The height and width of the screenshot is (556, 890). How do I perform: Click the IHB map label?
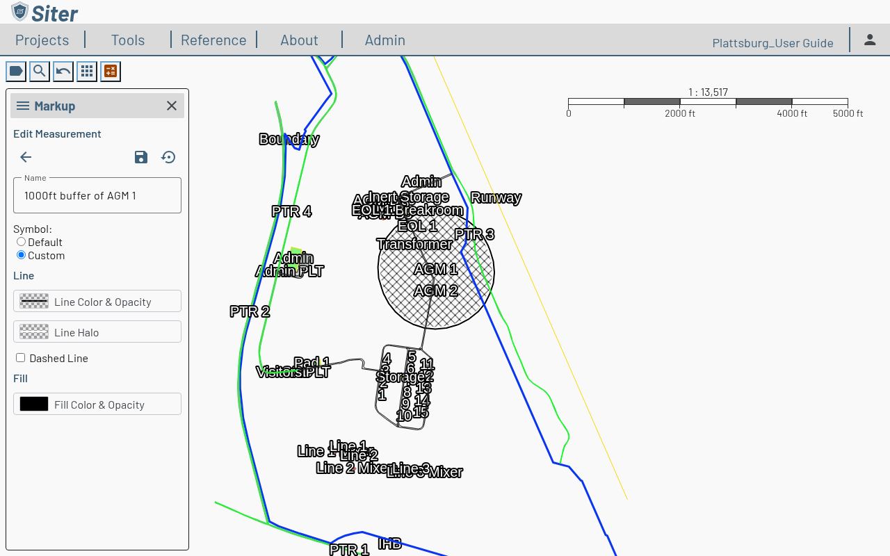click(x=389, y=543)
